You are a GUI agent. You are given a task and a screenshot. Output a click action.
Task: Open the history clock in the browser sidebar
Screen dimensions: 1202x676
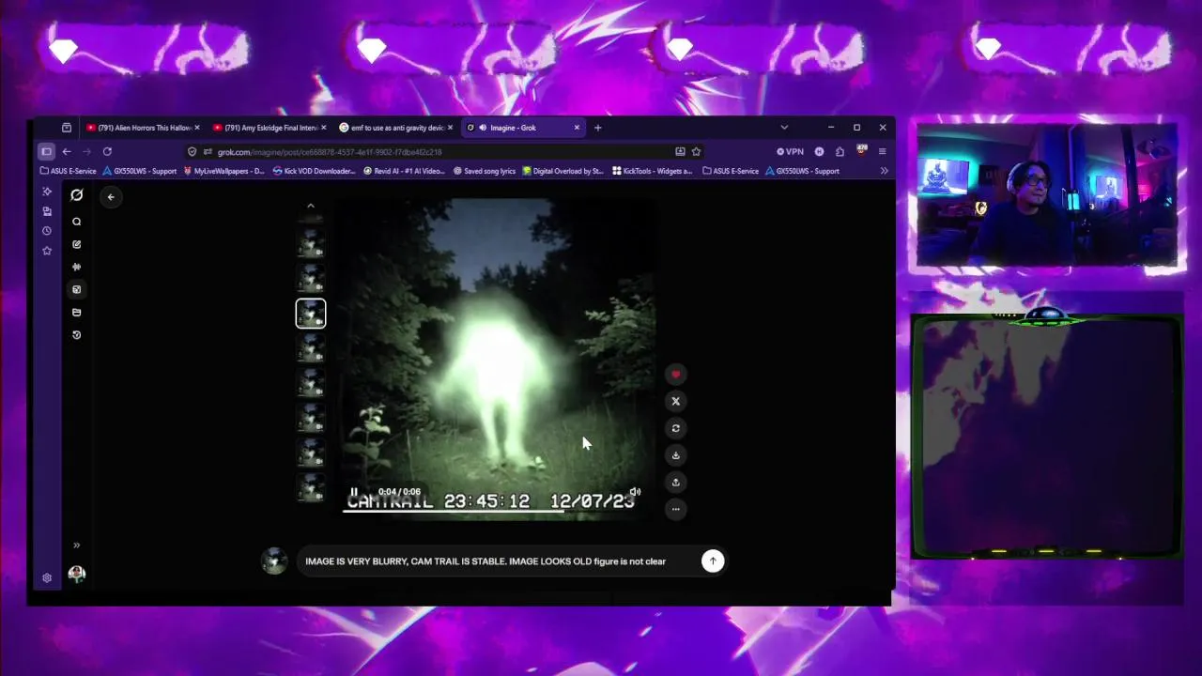47,231
